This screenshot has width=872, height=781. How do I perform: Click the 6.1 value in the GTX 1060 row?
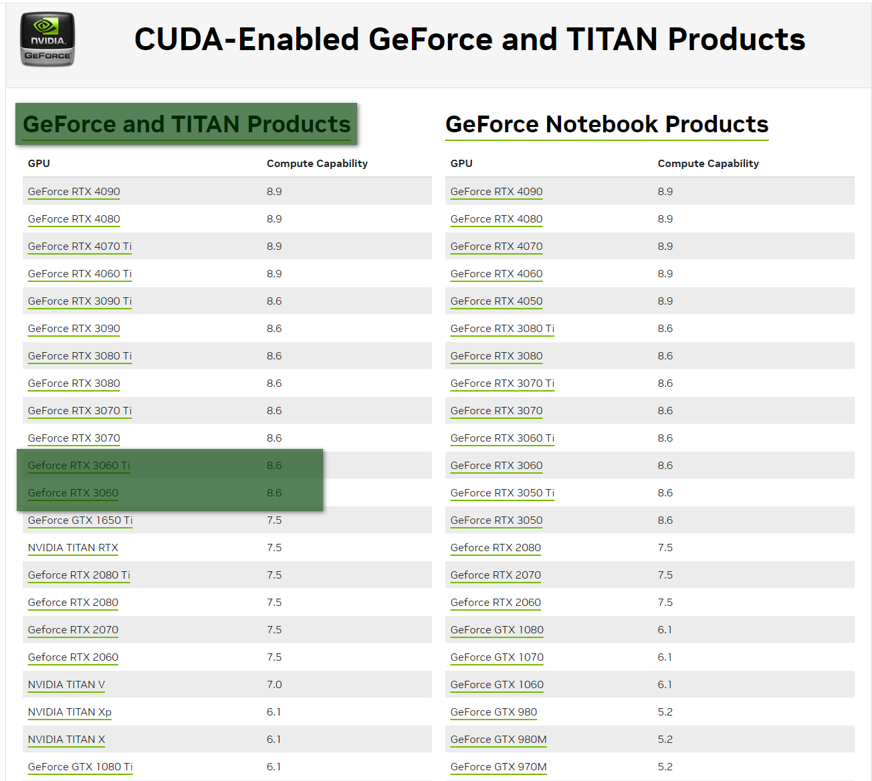[665, 685]
